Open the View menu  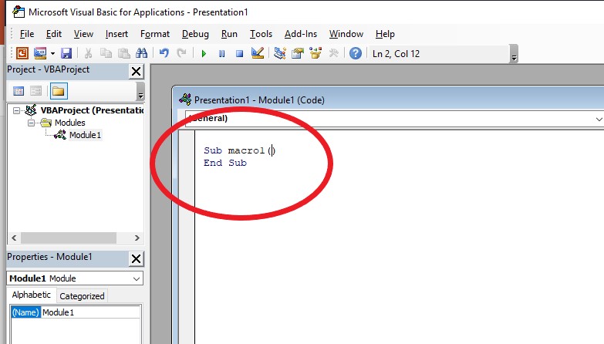[x=83, y=34]
